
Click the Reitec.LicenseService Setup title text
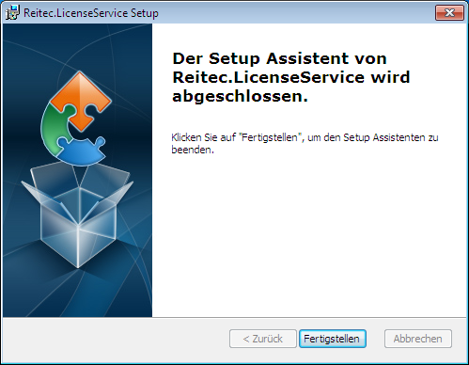coord(91,13)
